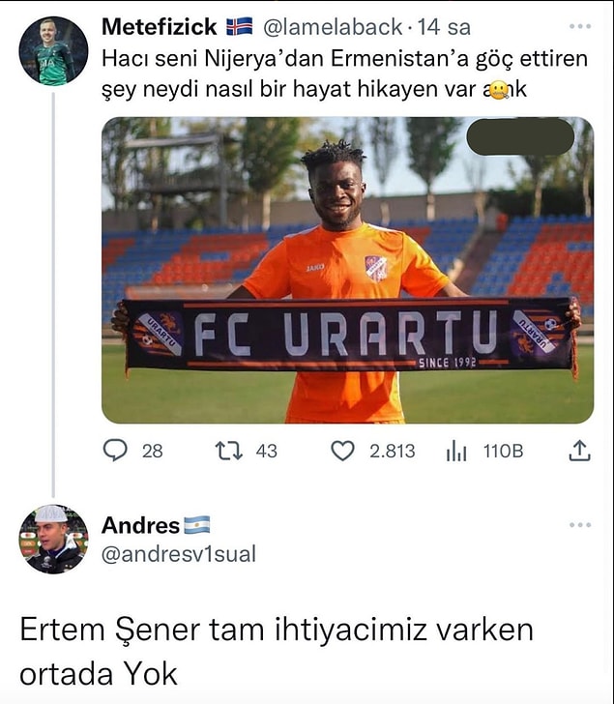Open Andres's profile avatar

pos(53,540)
